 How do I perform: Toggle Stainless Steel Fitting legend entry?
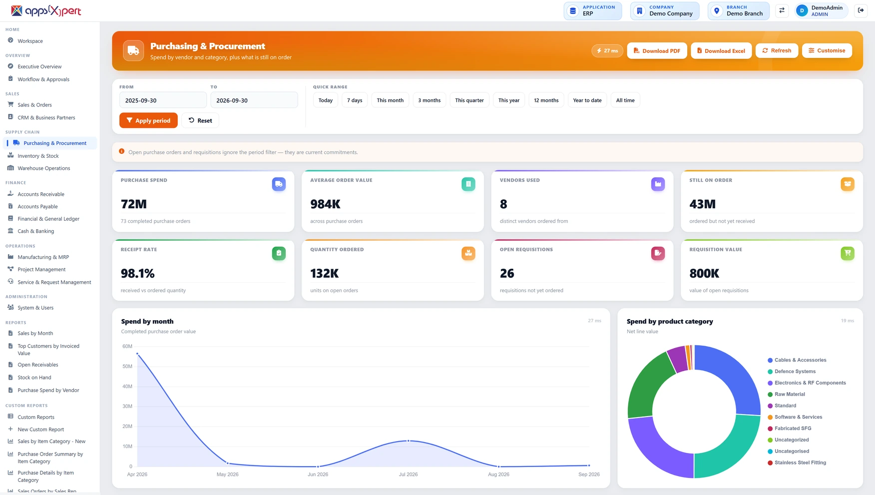pyautogui.click(x=797, y=463)
